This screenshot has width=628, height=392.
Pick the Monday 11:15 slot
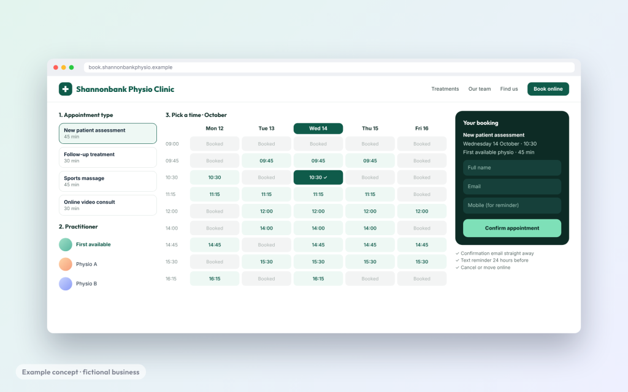click(215, 194)
